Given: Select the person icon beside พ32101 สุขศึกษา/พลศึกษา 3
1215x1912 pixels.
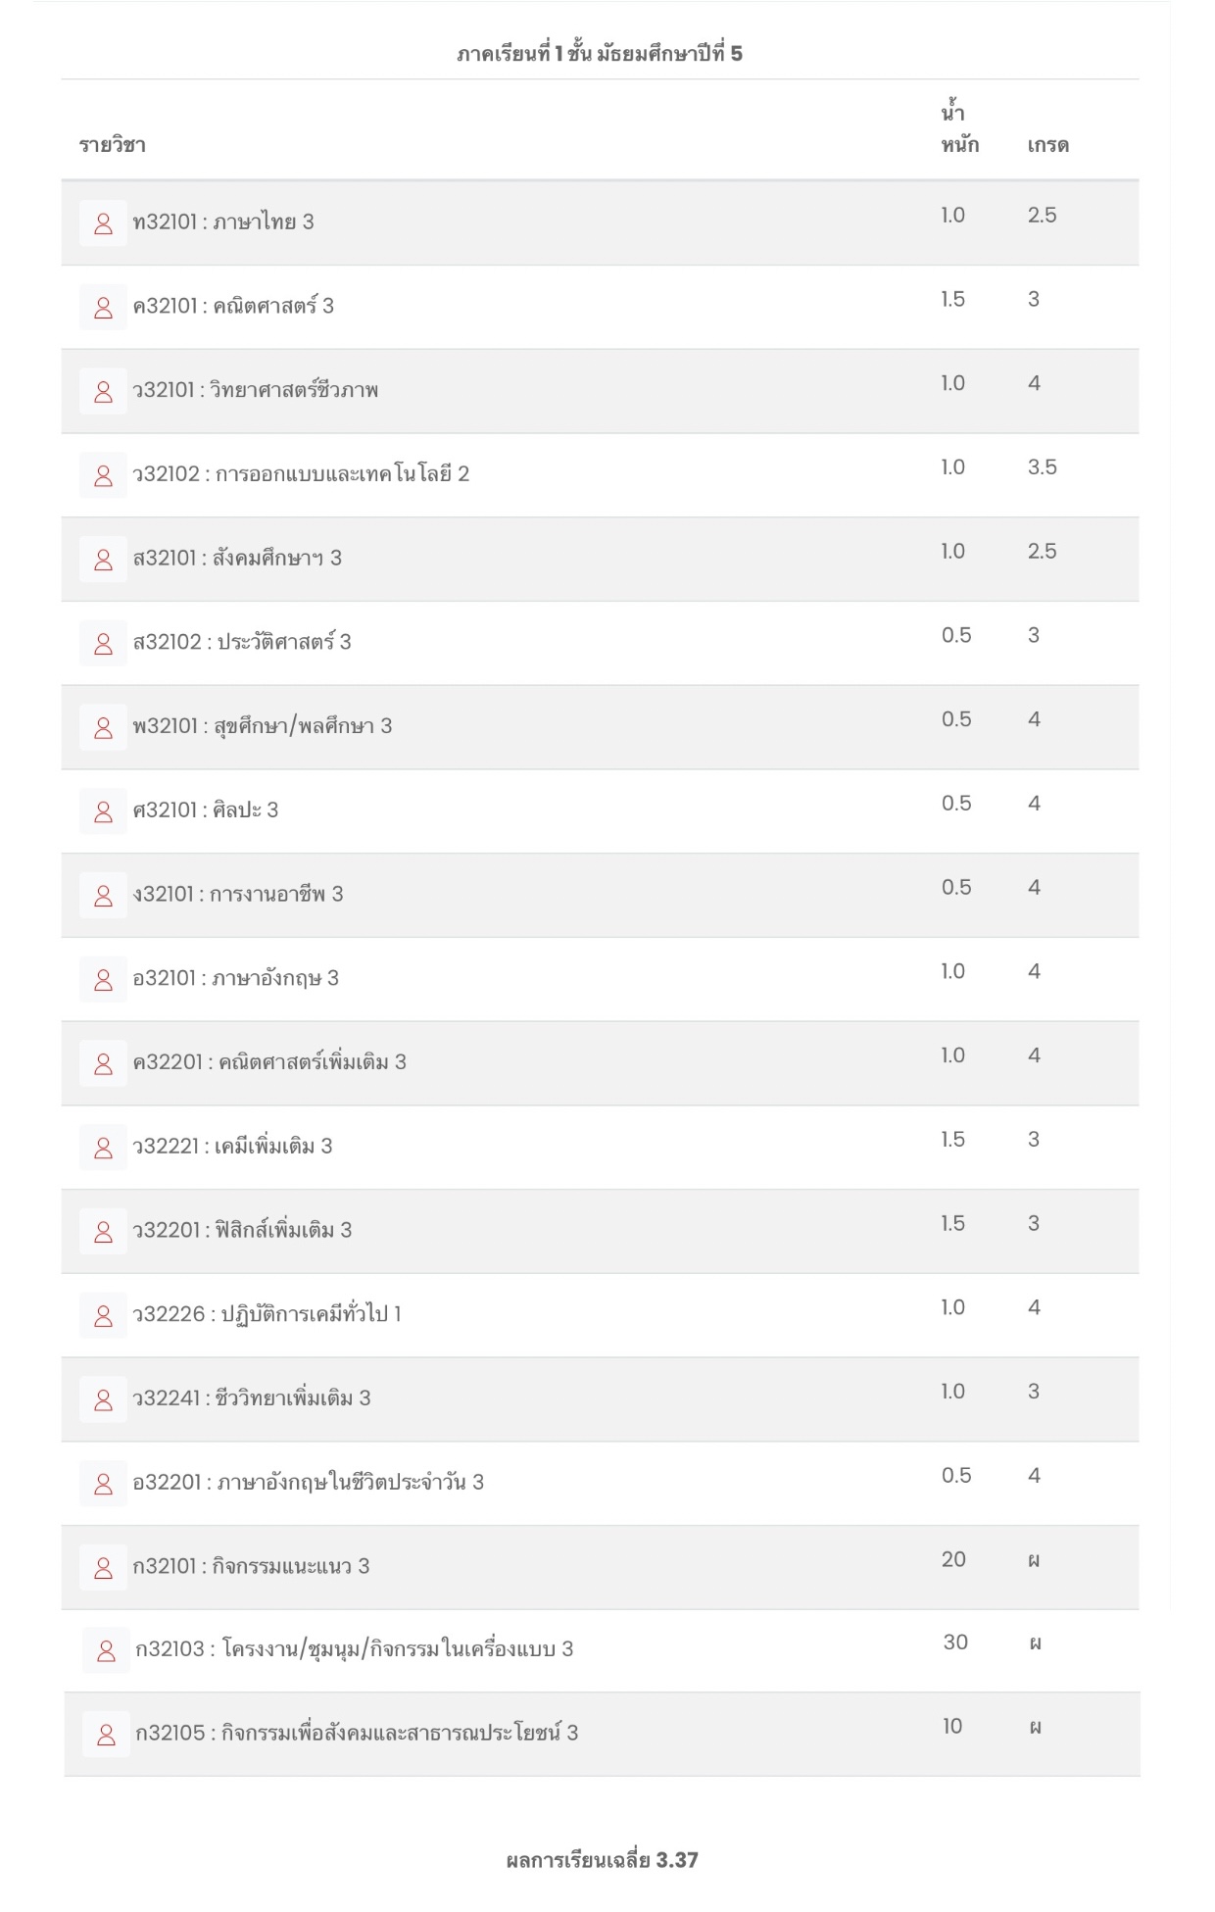Looking at the screenshot, I should (103, 727).
